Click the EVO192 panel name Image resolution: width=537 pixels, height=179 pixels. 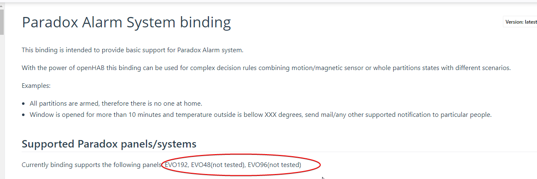[x=176, y=165]
